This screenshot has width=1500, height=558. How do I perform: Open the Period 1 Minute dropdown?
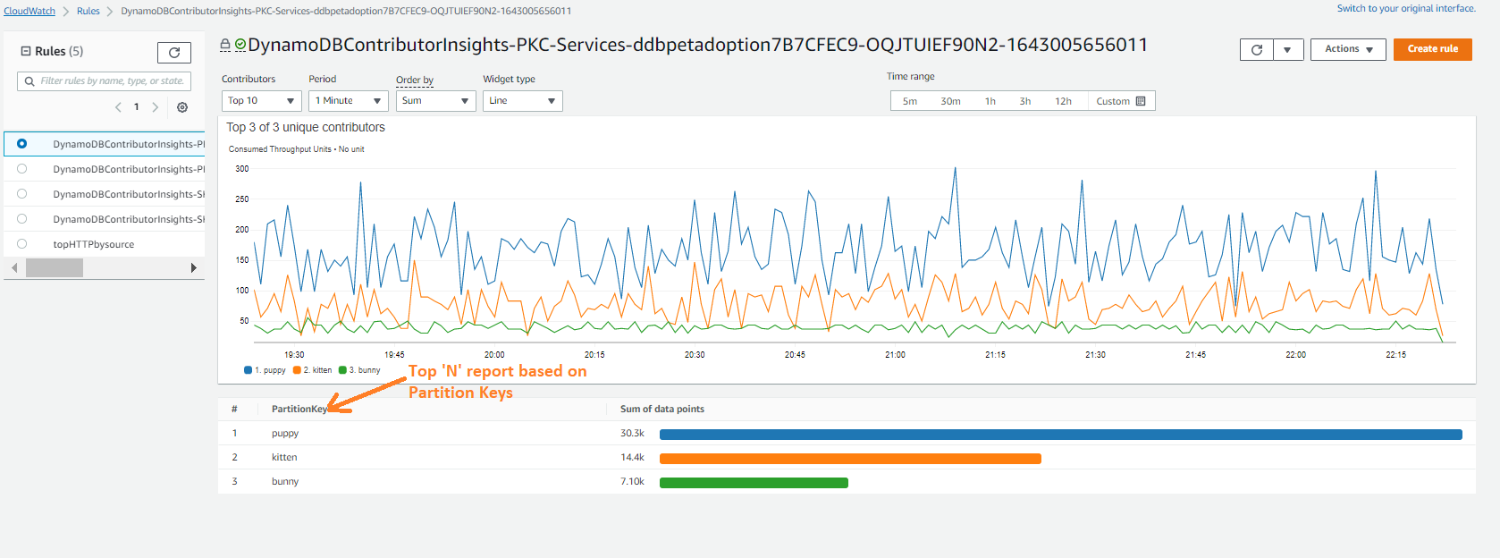(x=349, y=101)
